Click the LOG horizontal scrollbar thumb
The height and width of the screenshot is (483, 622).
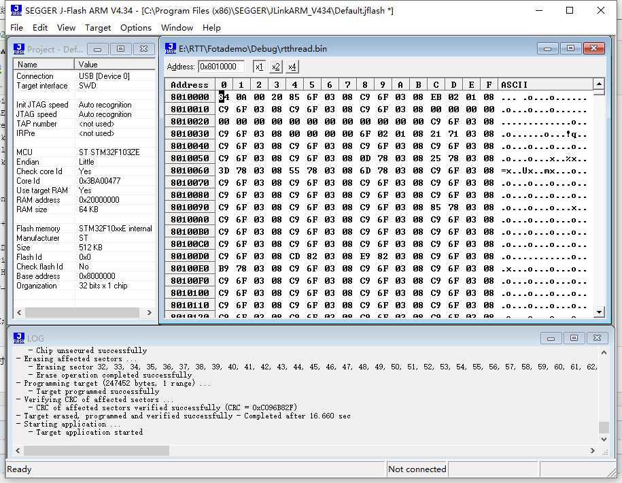point(97,450)
